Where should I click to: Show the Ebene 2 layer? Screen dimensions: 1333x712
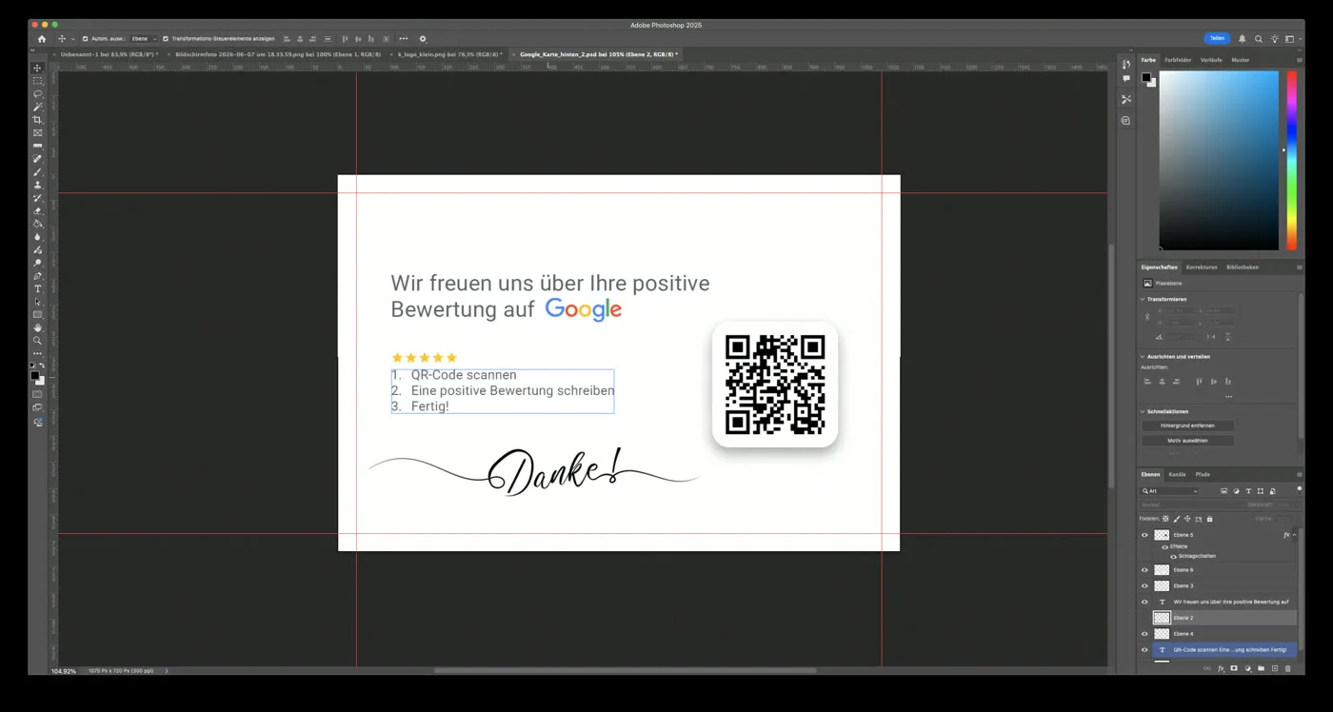point(1144,618)
